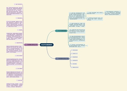Click heading numbered 1 at top of purple branch

tap(18, 4)
